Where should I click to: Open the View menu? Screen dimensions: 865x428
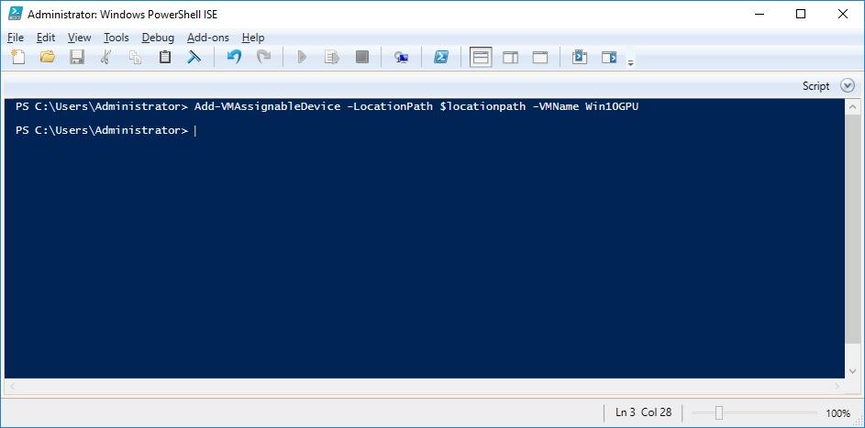(80, 38)
